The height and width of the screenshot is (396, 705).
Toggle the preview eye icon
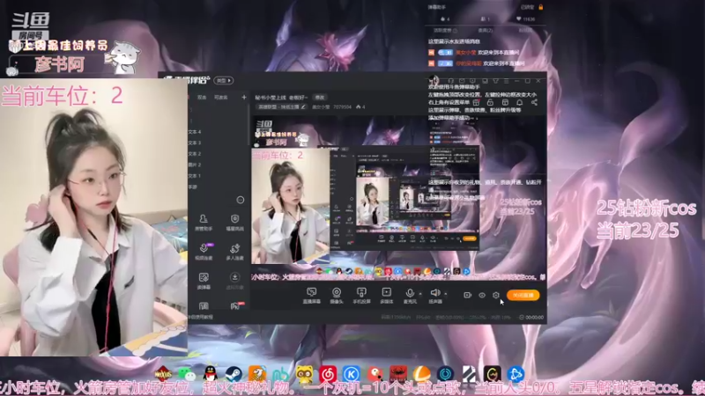pyautogui.click(x=481, y=295)
